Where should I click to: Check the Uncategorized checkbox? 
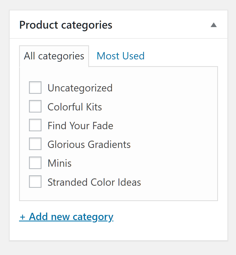[35, 88]
